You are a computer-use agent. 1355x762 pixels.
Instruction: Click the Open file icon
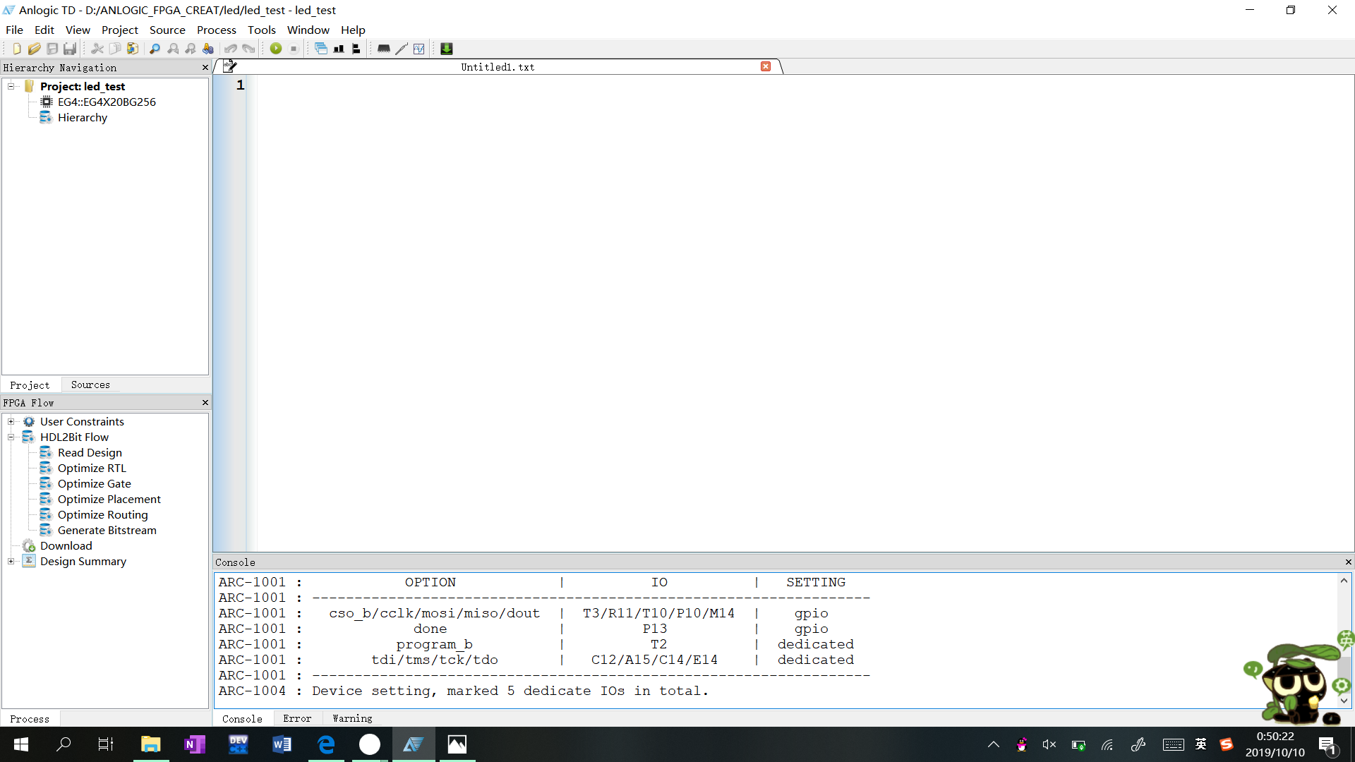tap(33, 49)
